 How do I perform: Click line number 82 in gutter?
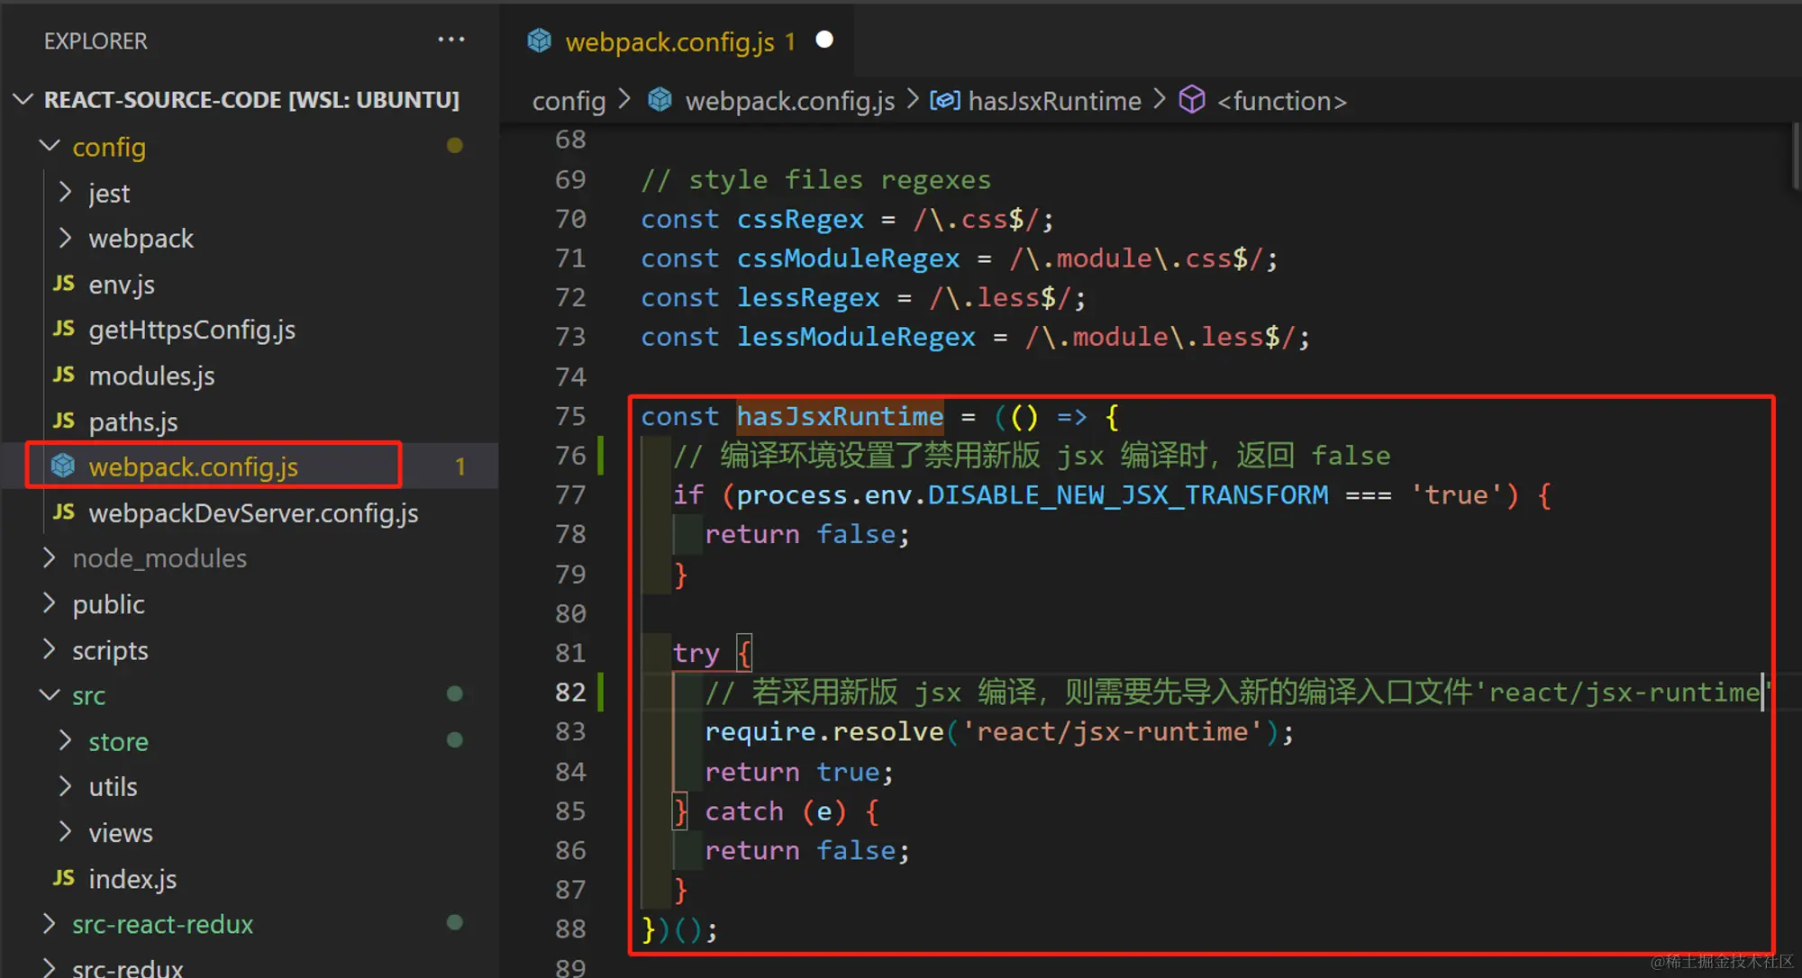click(x=570, y=692)
